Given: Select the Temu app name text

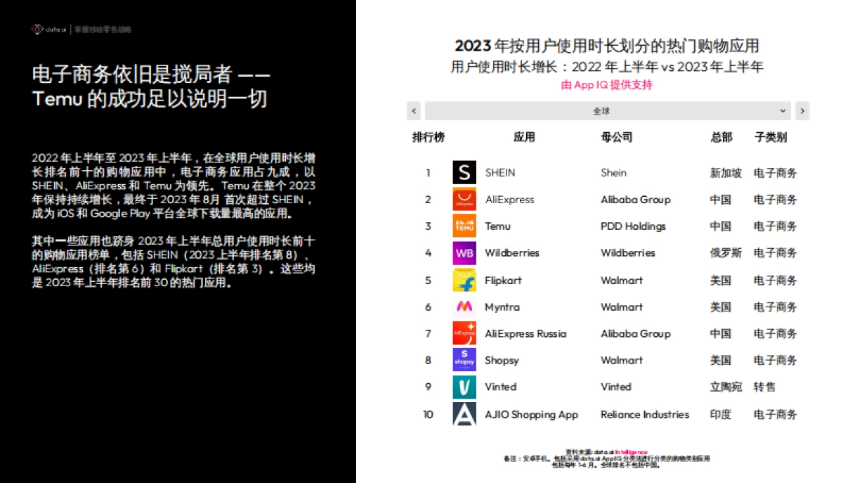Looking at the screenshot, I should point(499,226).
